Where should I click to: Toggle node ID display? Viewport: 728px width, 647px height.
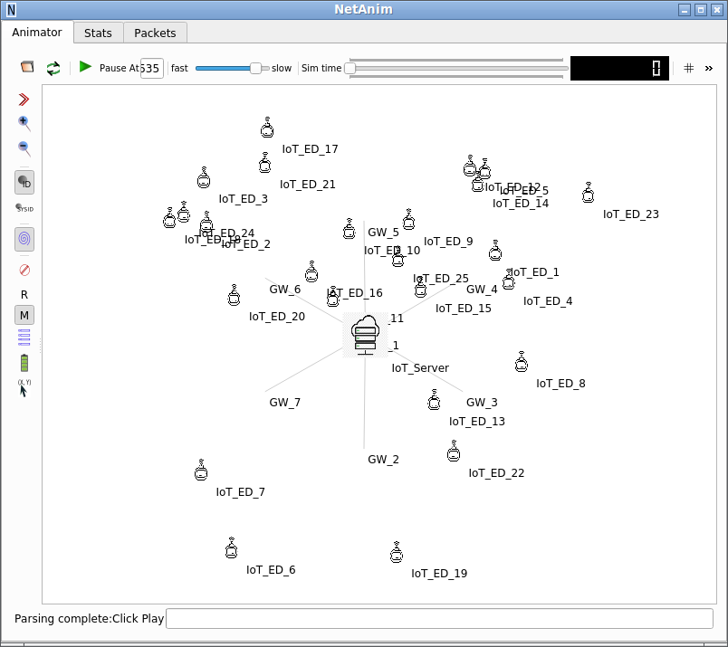click(x=24, y=183)
